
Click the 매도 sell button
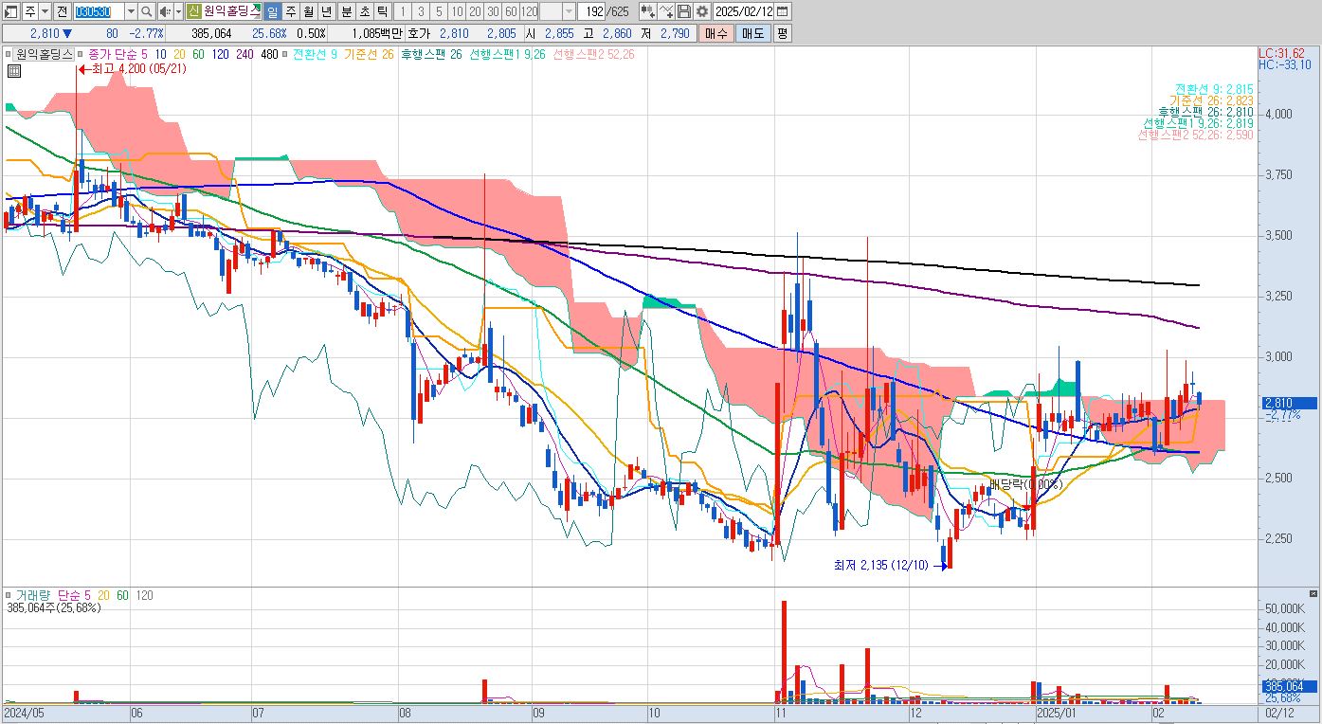[752, 33]
